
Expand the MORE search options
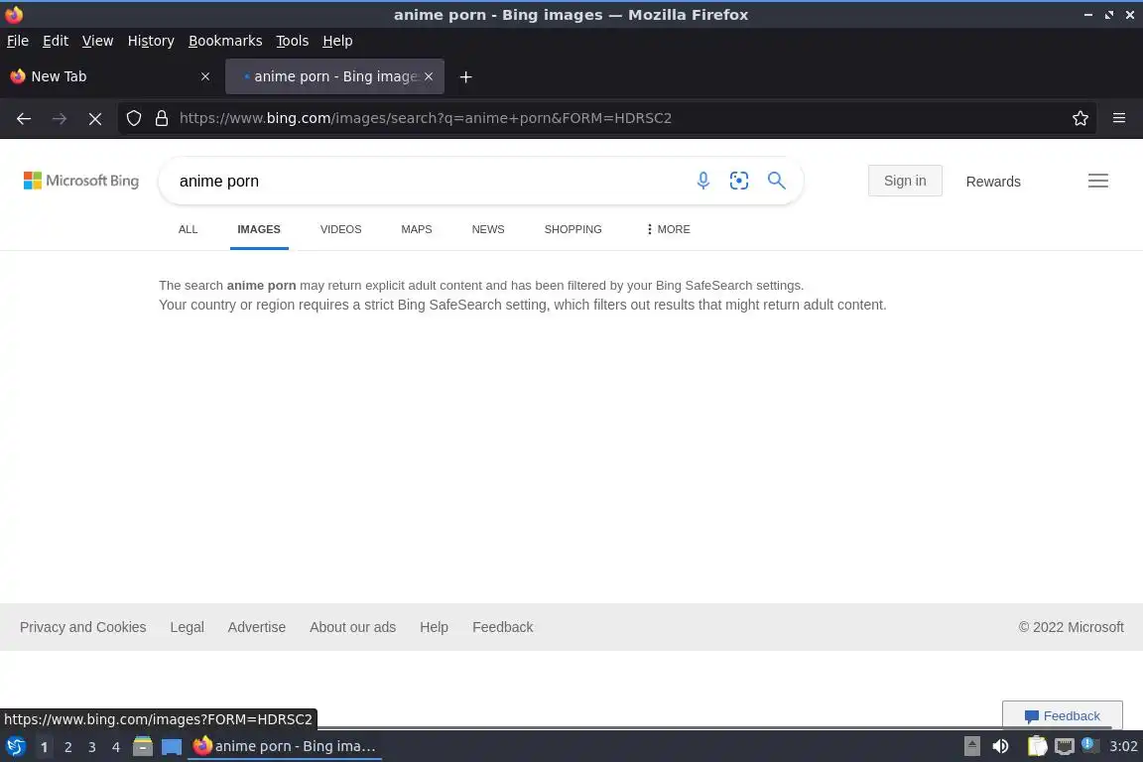pos(668,229)
